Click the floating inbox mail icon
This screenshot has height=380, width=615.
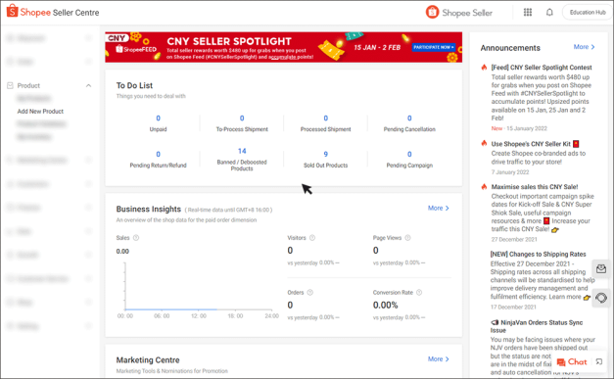point(601,268)
